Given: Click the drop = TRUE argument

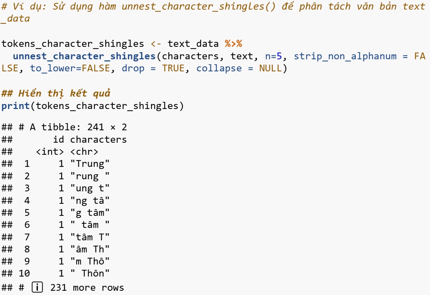Looking at the screenshot, I should pos(153,68).
